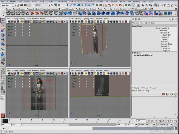Click the Center Y value field
This screenshot has height=134, width=179.
[x=172, y=44]
